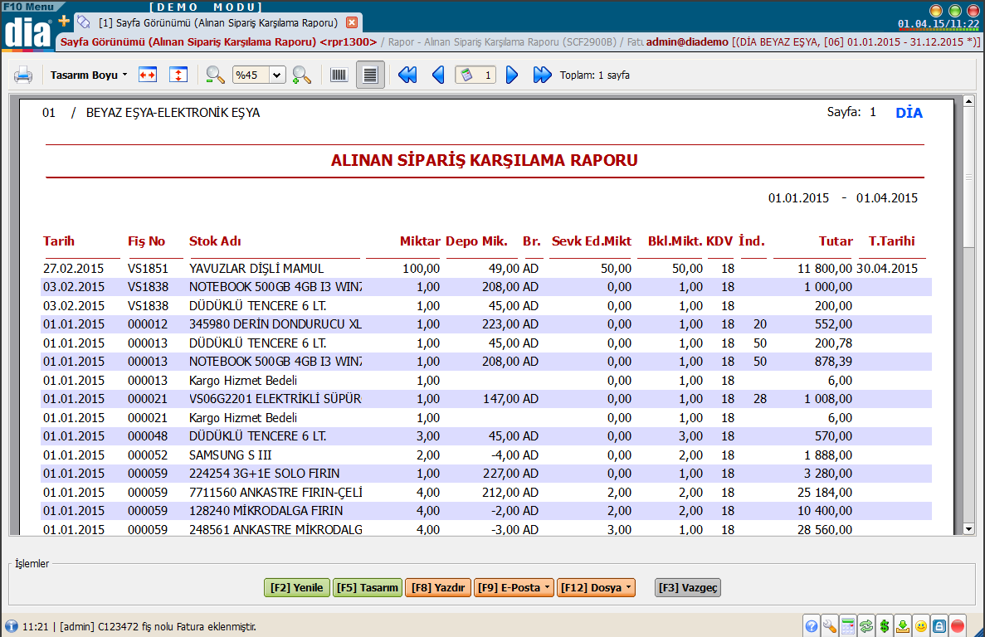Click the [F2] Yenile button
Viewport: 985px width, 637px height.
pyautogui.click(x=296, y=587)
